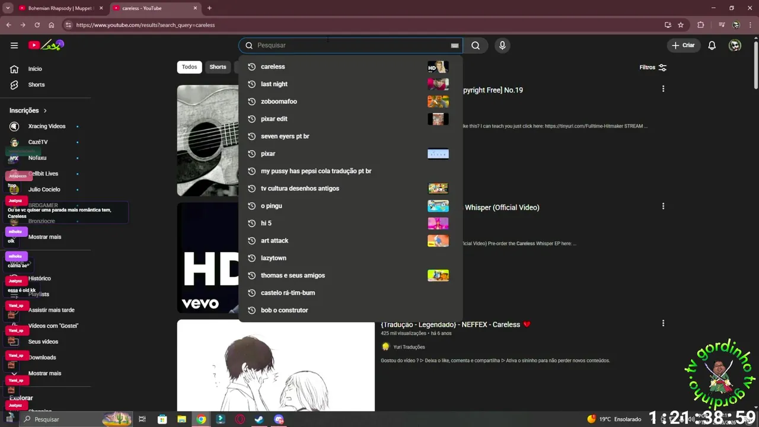Open Steam from the taskbar
The height and width of the screenshot is (427, 759).
click(259, 419)
